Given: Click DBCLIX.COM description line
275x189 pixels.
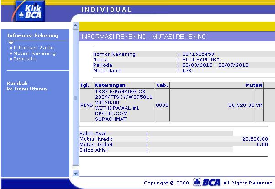Looking at the screenshot, I should 111,113.
